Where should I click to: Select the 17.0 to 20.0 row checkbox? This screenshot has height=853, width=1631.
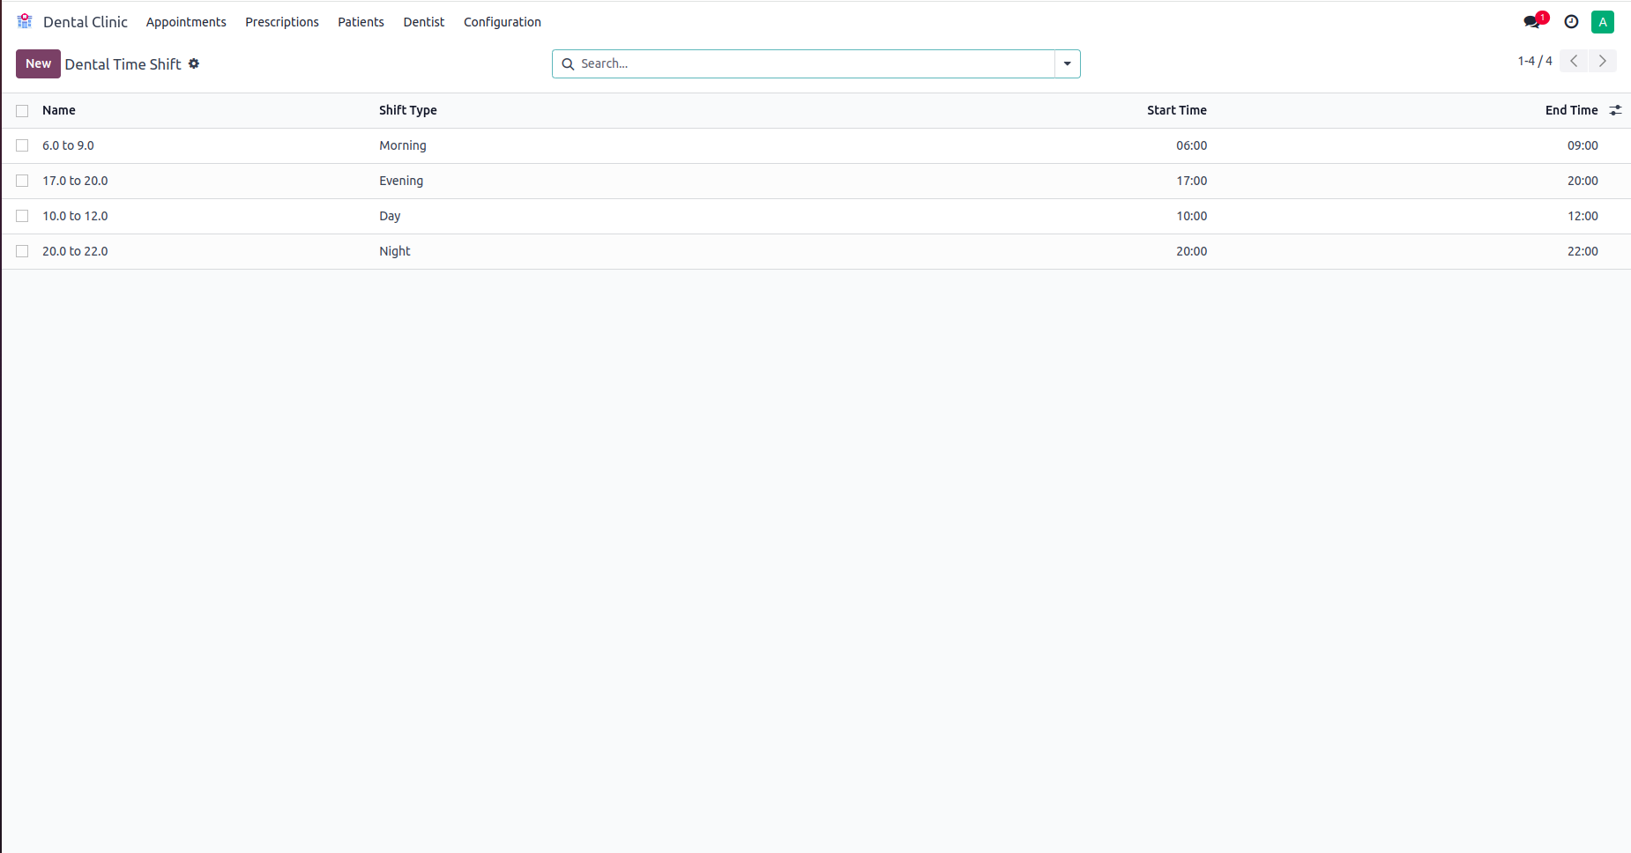pyautogui.click(x=22, y=181)
